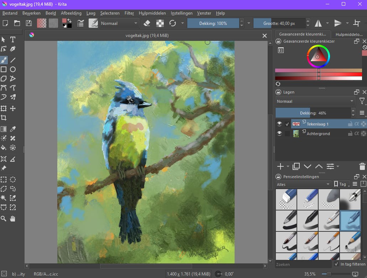367x278 pixels.
Task: Adjust the layer Dekking 46% slider
Action: (313, 113)
